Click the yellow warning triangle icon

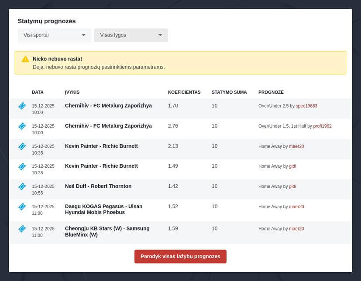[x=25, y=59]
